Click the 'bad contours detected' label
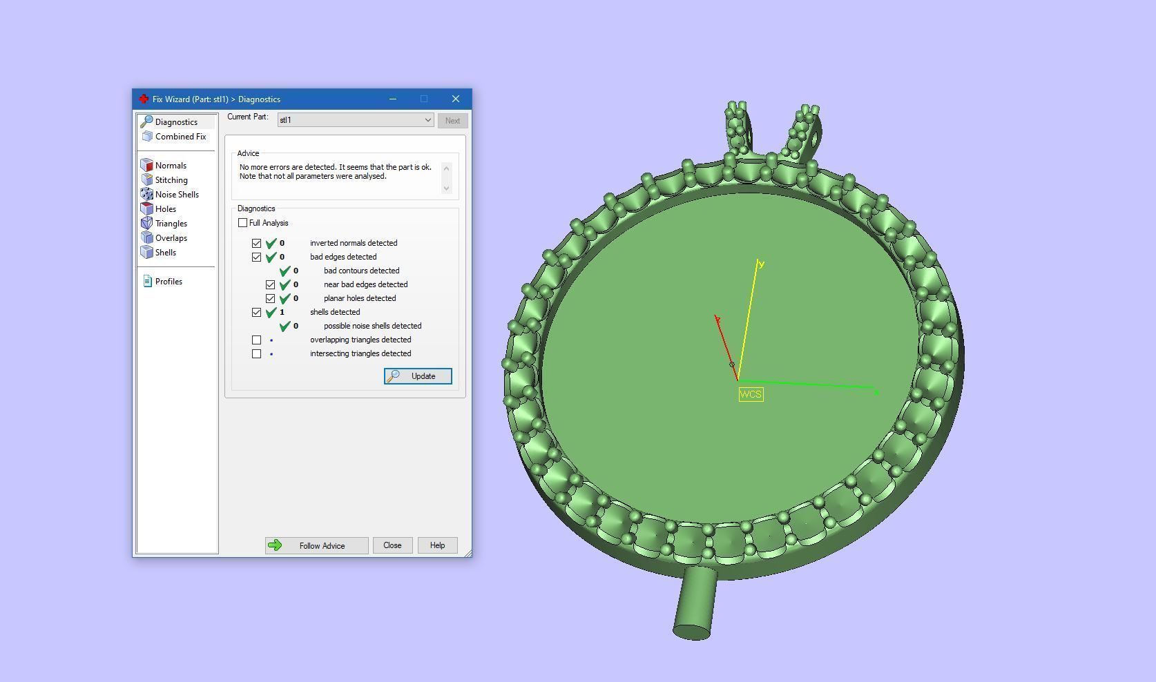This screenshot has height=682, width=1156. click(x=361, y=271)
